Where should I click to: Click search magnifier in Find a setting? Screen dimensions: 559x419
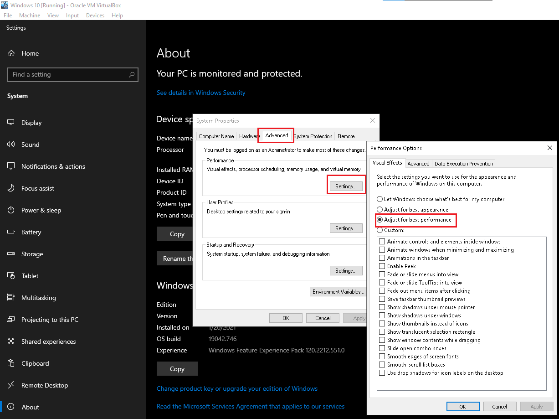tap(132, 74)
